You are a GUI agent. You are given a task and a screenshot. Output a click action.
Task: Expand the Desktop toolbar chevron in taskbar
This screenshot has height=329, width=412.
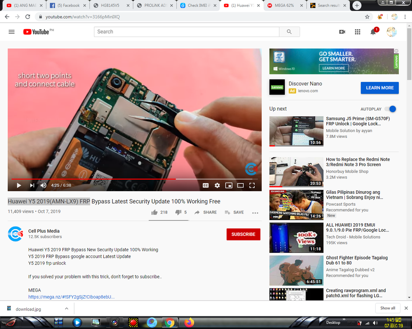coord(344,319)
